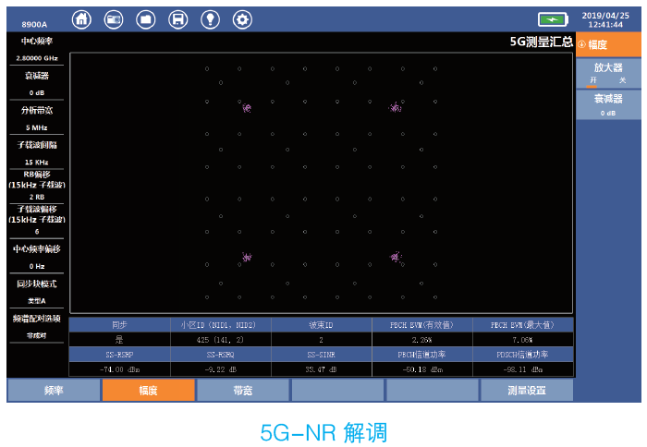This screenshot has width=647, height=447.
Task: Click the down-arrow icon on 幅度 header
Action: [582, 44]
